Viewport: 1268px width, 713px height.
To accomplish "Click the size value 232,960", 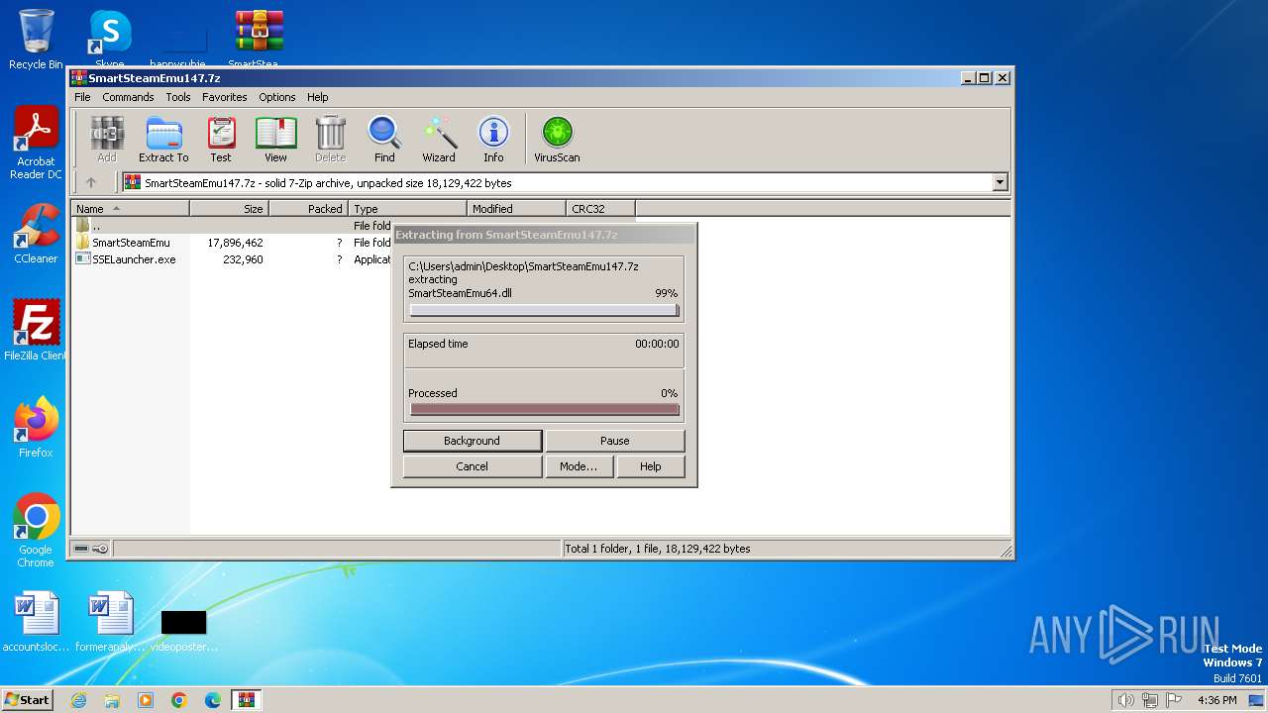I will [x=243, y=259].
